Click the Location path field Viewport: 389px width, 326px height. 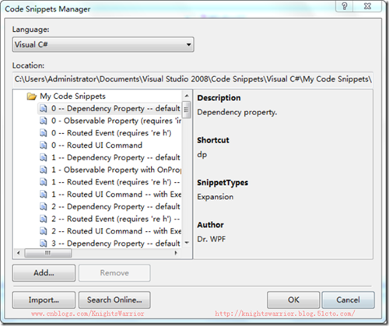click(x=192, y=79)
